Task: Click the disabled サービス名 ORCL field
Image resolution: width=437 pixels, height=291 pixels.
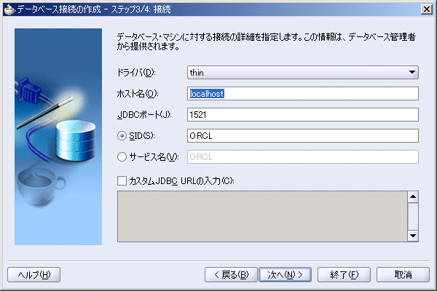Action: click(x=303, y=157)
